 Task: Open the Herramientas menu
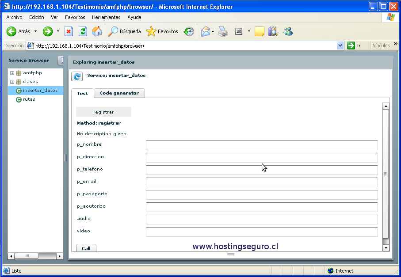[x=106, y=17]
